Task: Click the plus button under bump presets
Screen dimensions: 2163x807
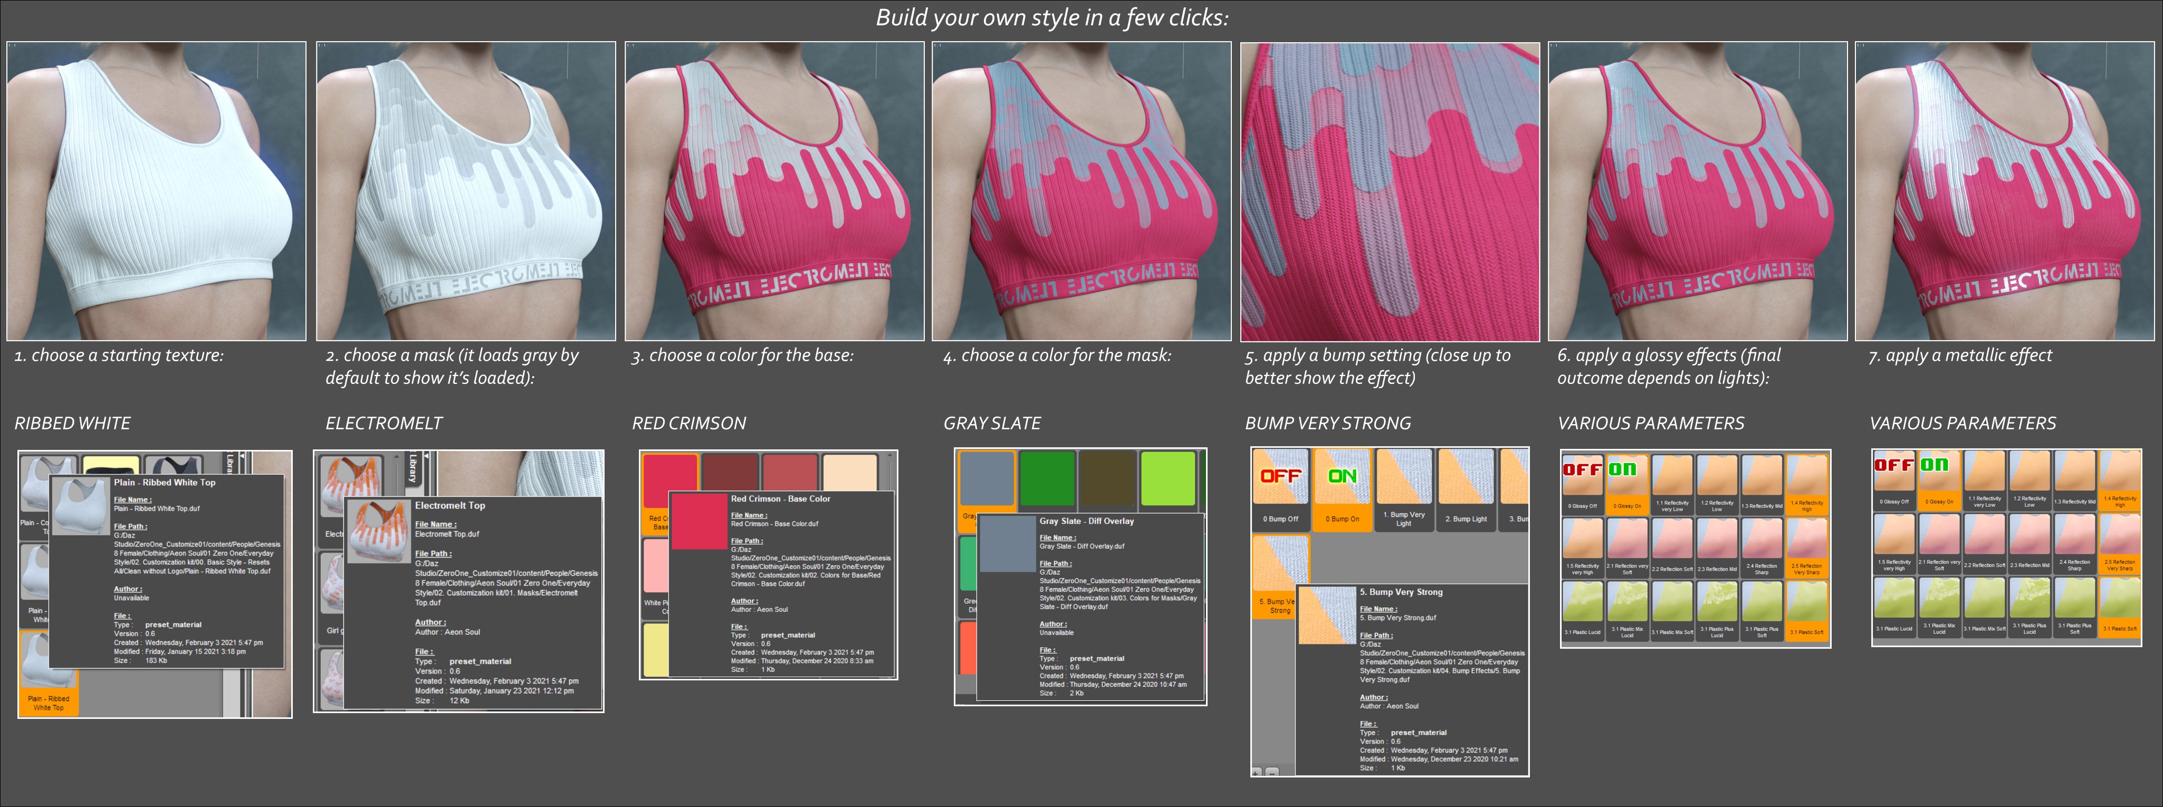Action: (1257, 772)
